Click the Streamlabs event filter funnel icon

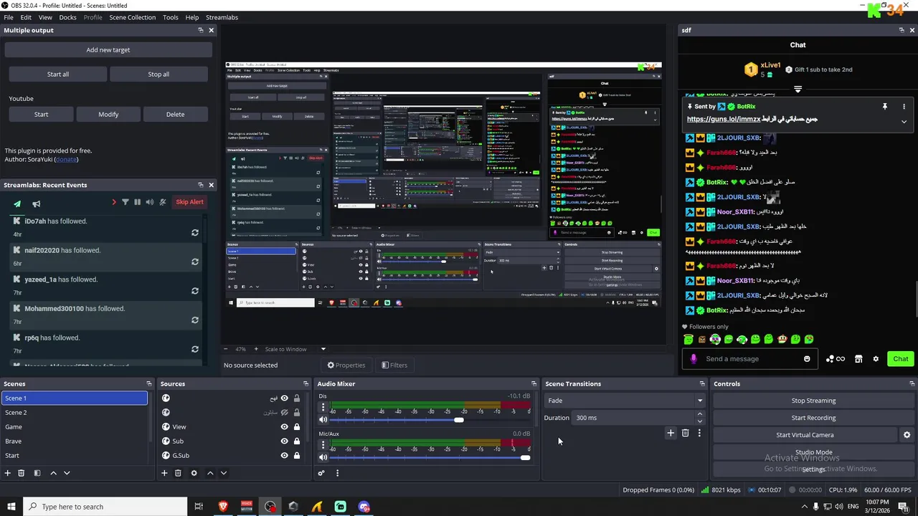125,202
